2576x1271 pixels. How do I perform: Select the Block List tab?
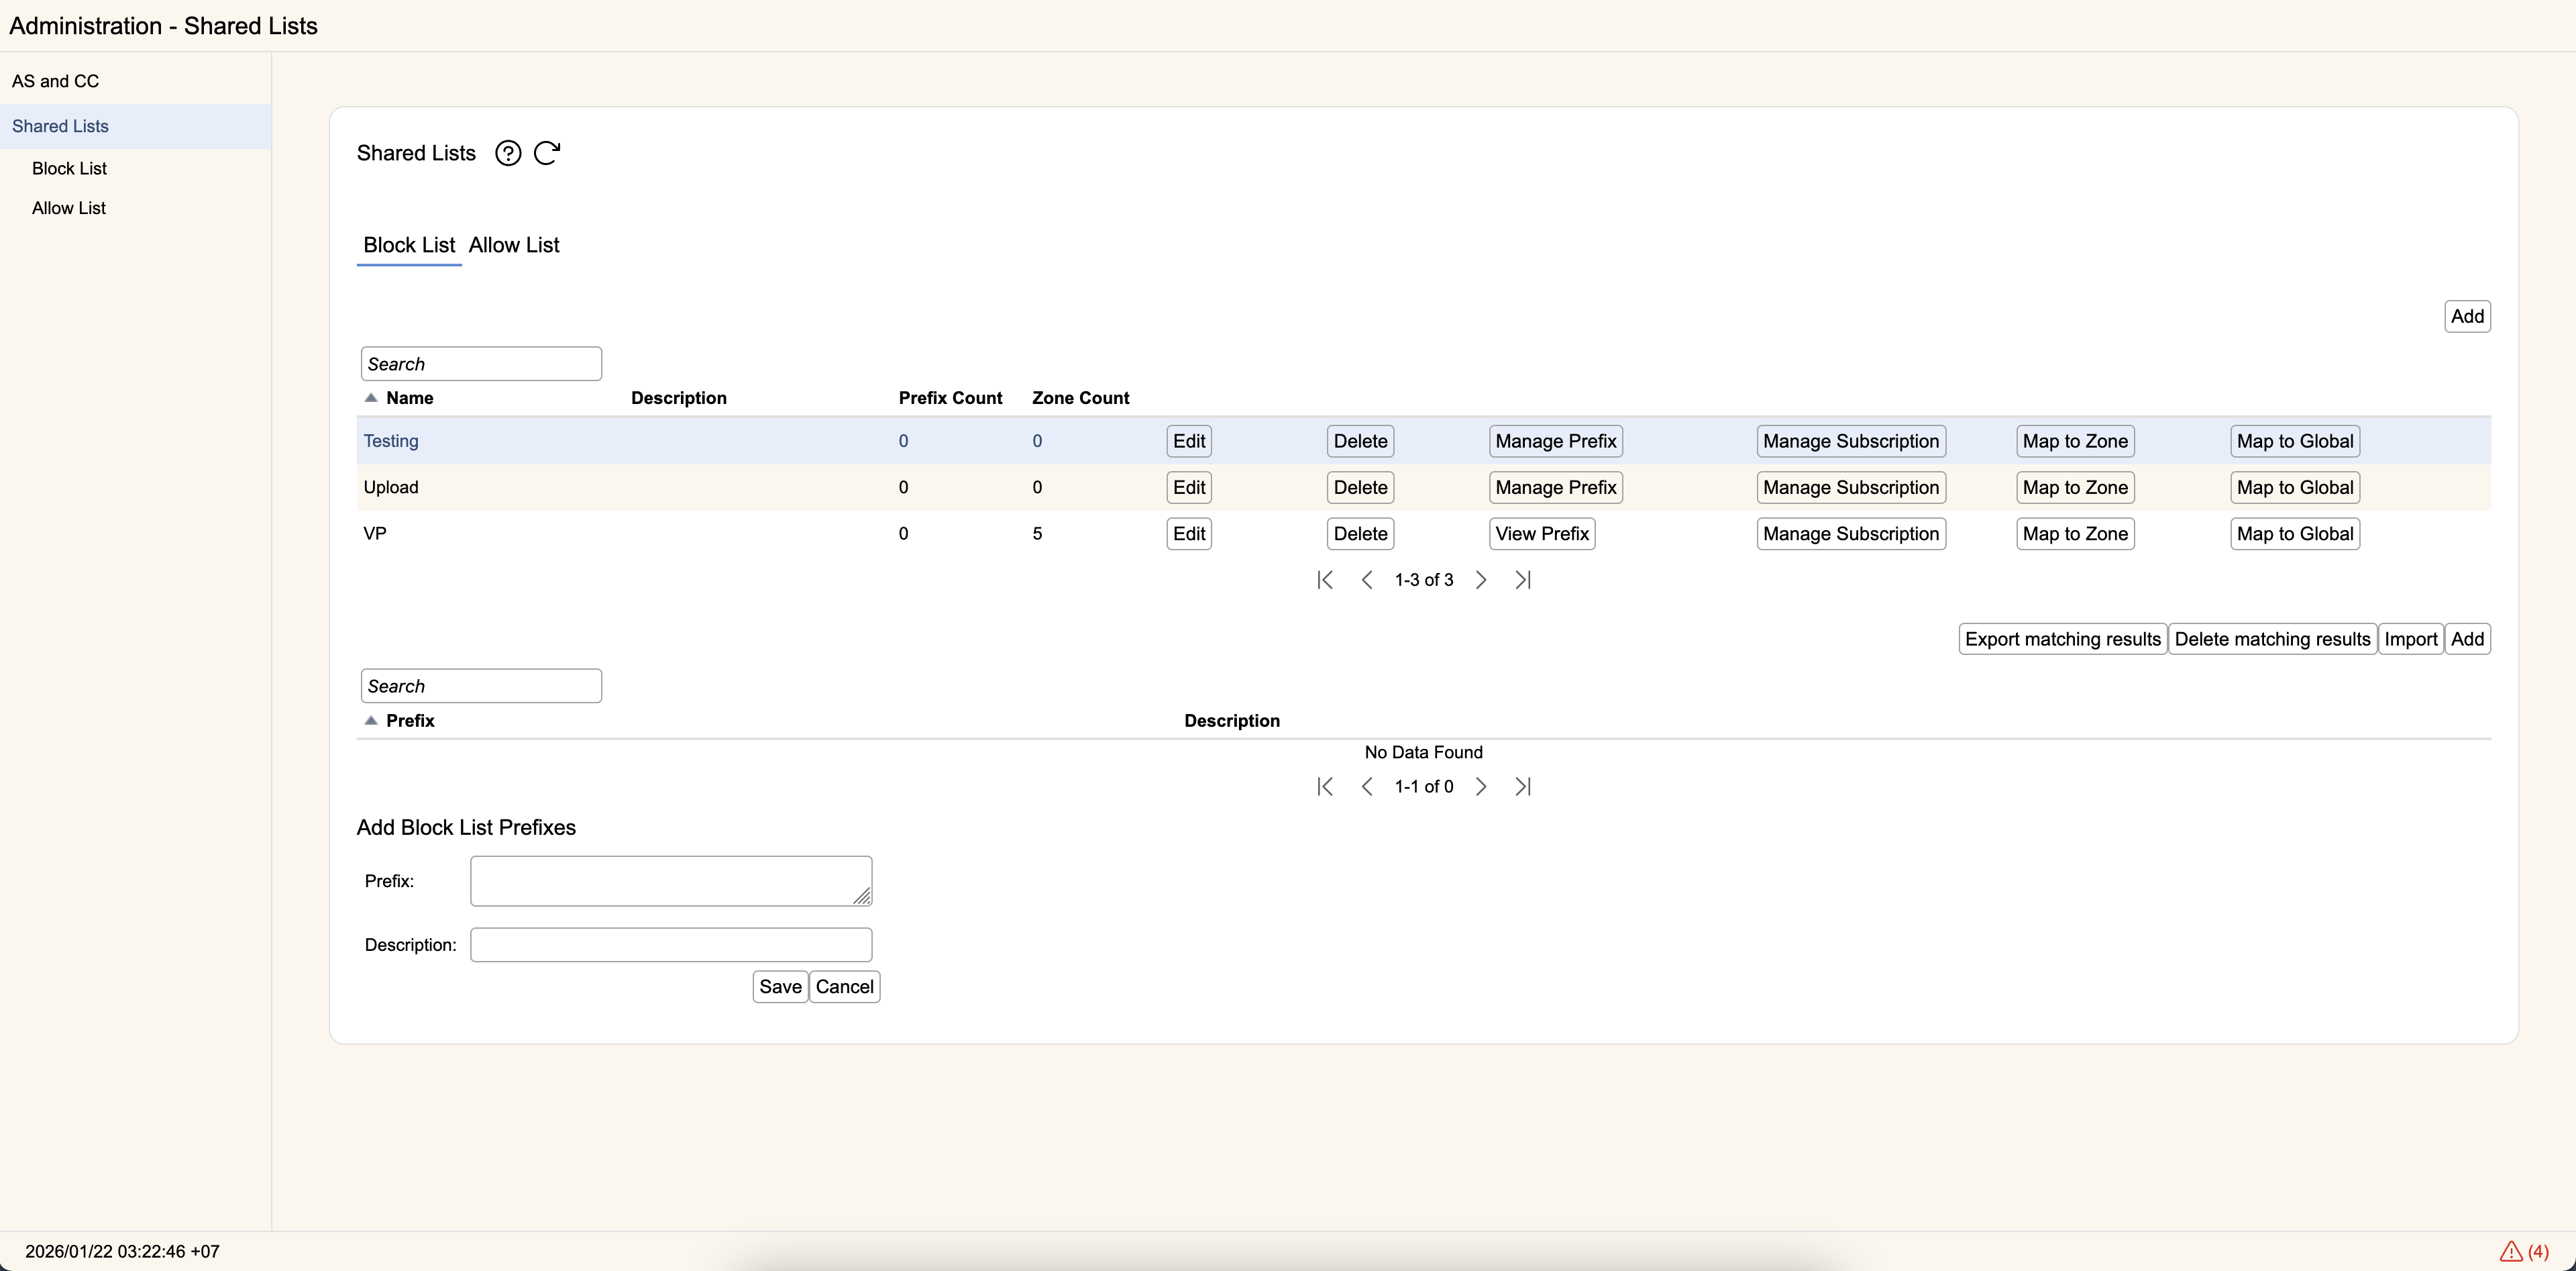(409, 245)
